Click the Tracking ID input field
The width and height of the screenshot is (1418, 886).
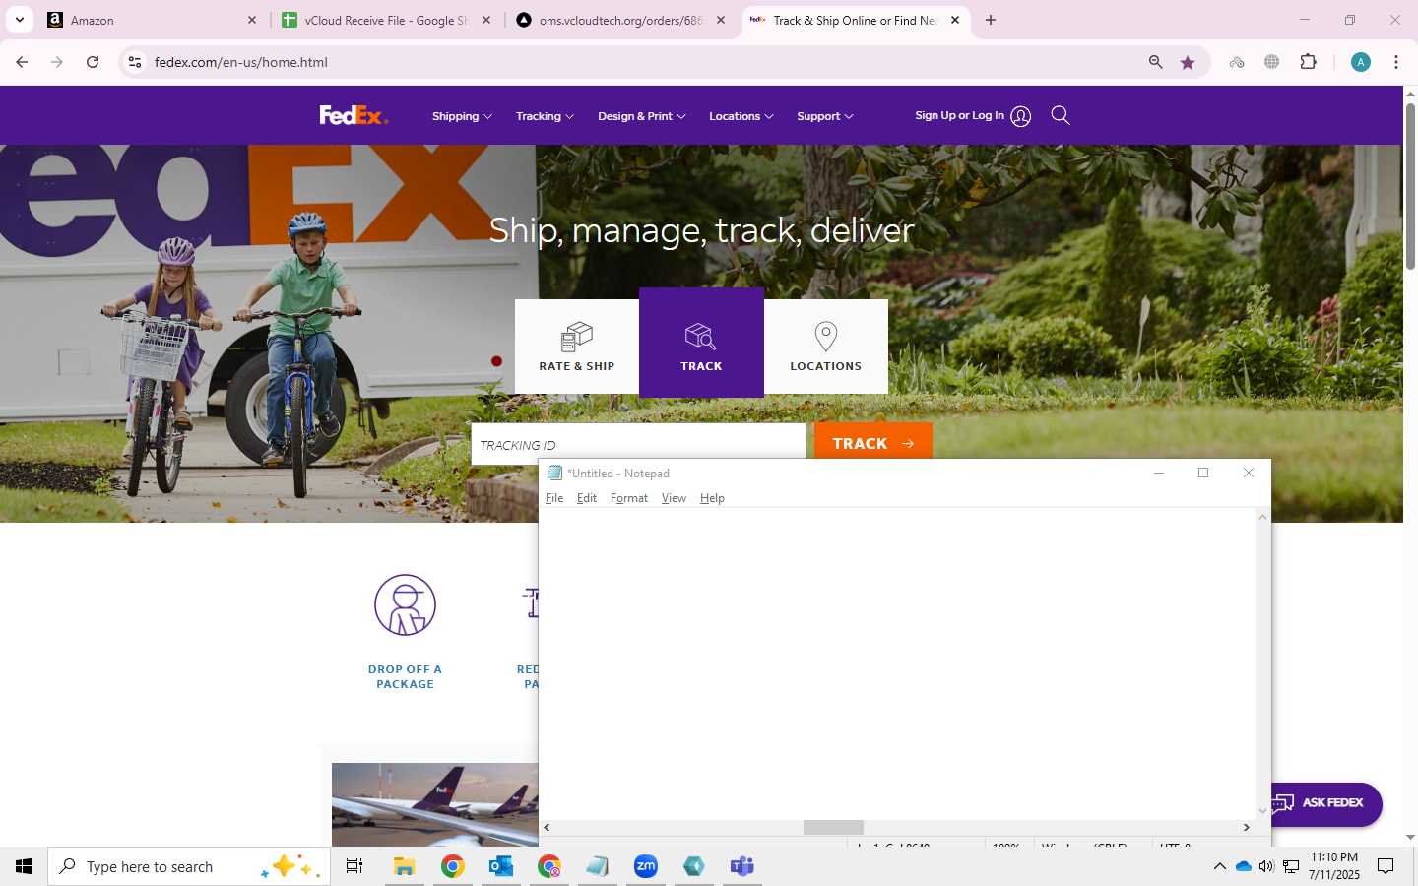point(638,444)
